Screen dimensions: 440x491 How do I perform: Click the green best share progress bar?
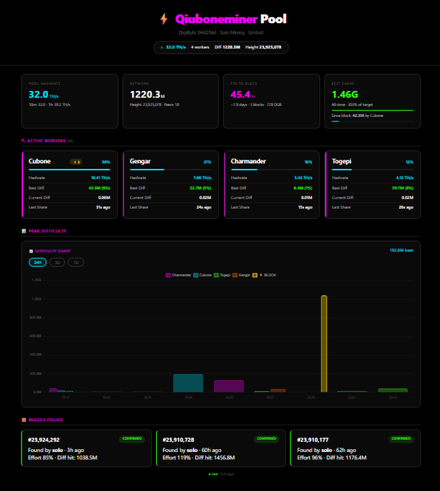tap(372, 110)
